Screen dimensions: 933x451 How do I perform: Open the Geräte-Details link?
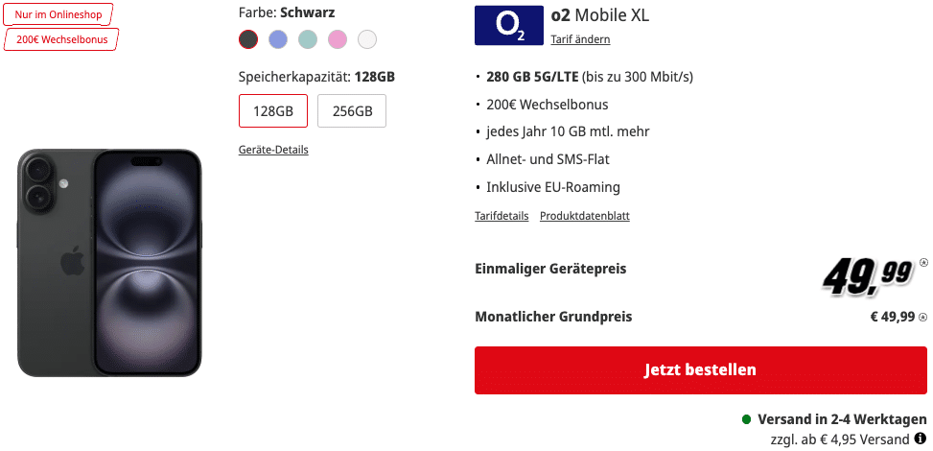coord(273,150)
